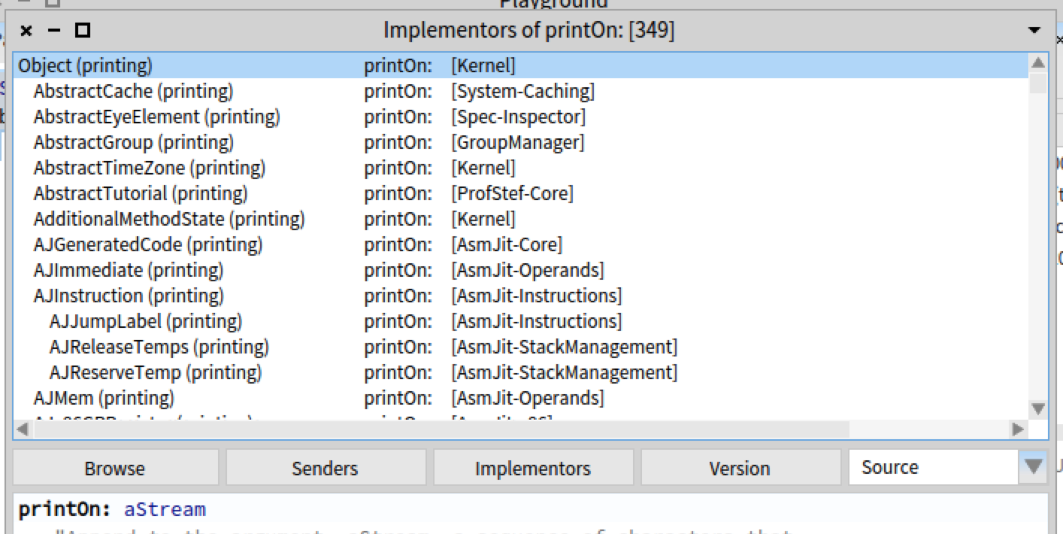1063x534 pixels.
Task: Open Senders of the selected method
Action: click(x=325, y=468)
